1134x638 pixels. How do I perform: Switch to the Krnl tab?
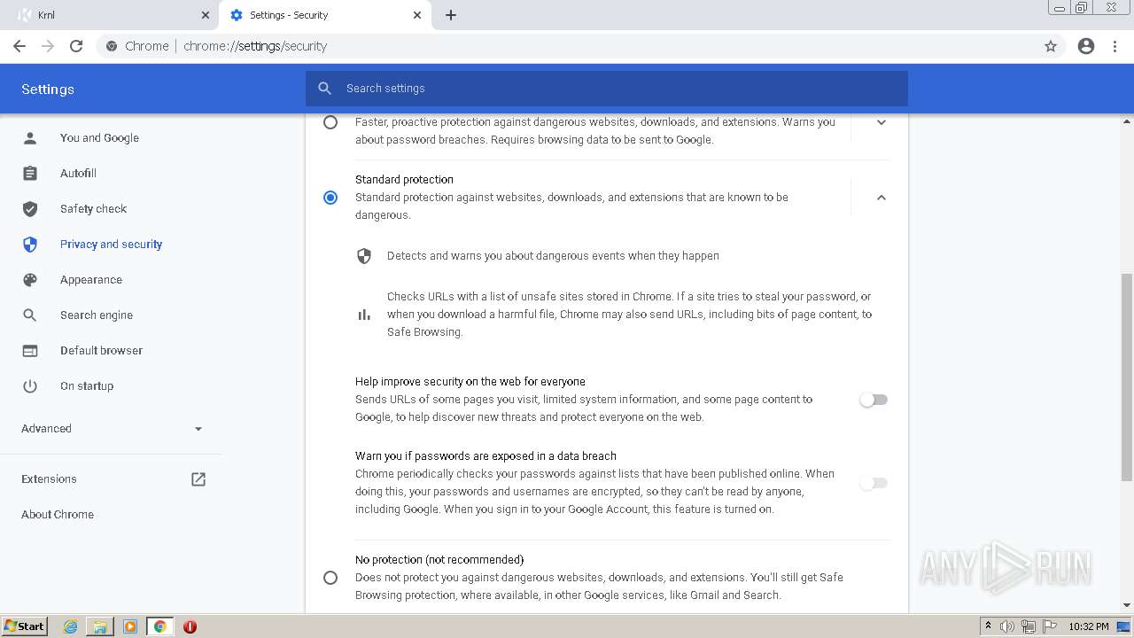tap(112, 15)
